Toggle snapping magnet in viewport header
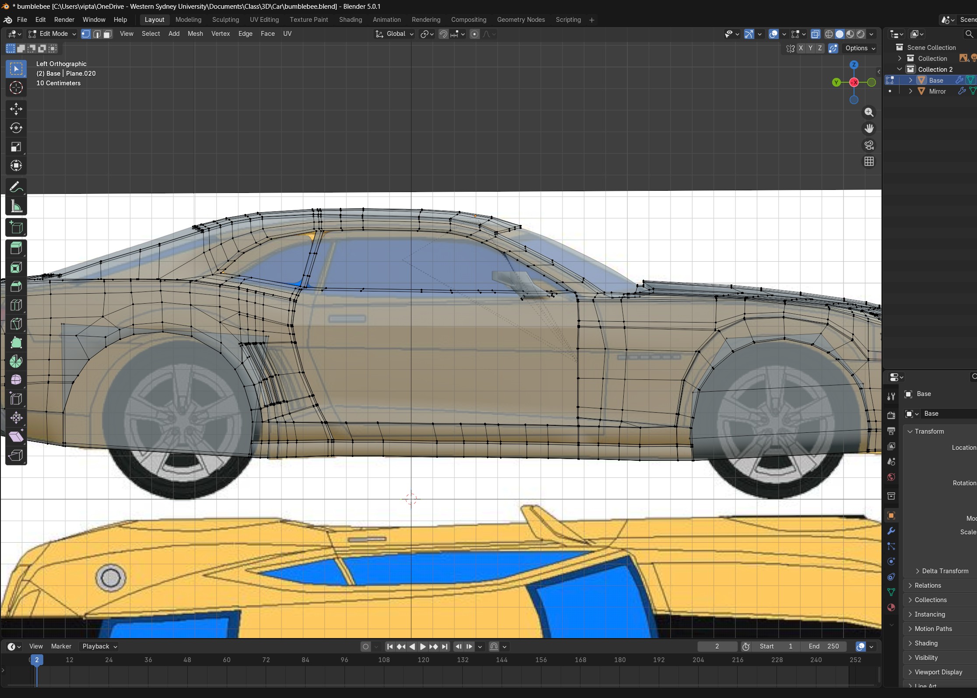The height and width of the screenshot is (698, 977). click(x=443, y=34)
